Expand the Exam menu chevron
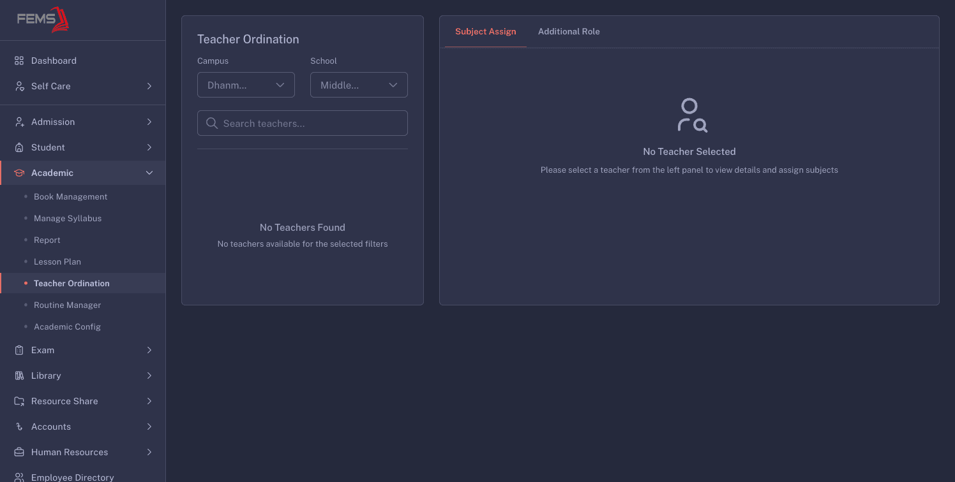The image size is (955, 482). point(149,350)
